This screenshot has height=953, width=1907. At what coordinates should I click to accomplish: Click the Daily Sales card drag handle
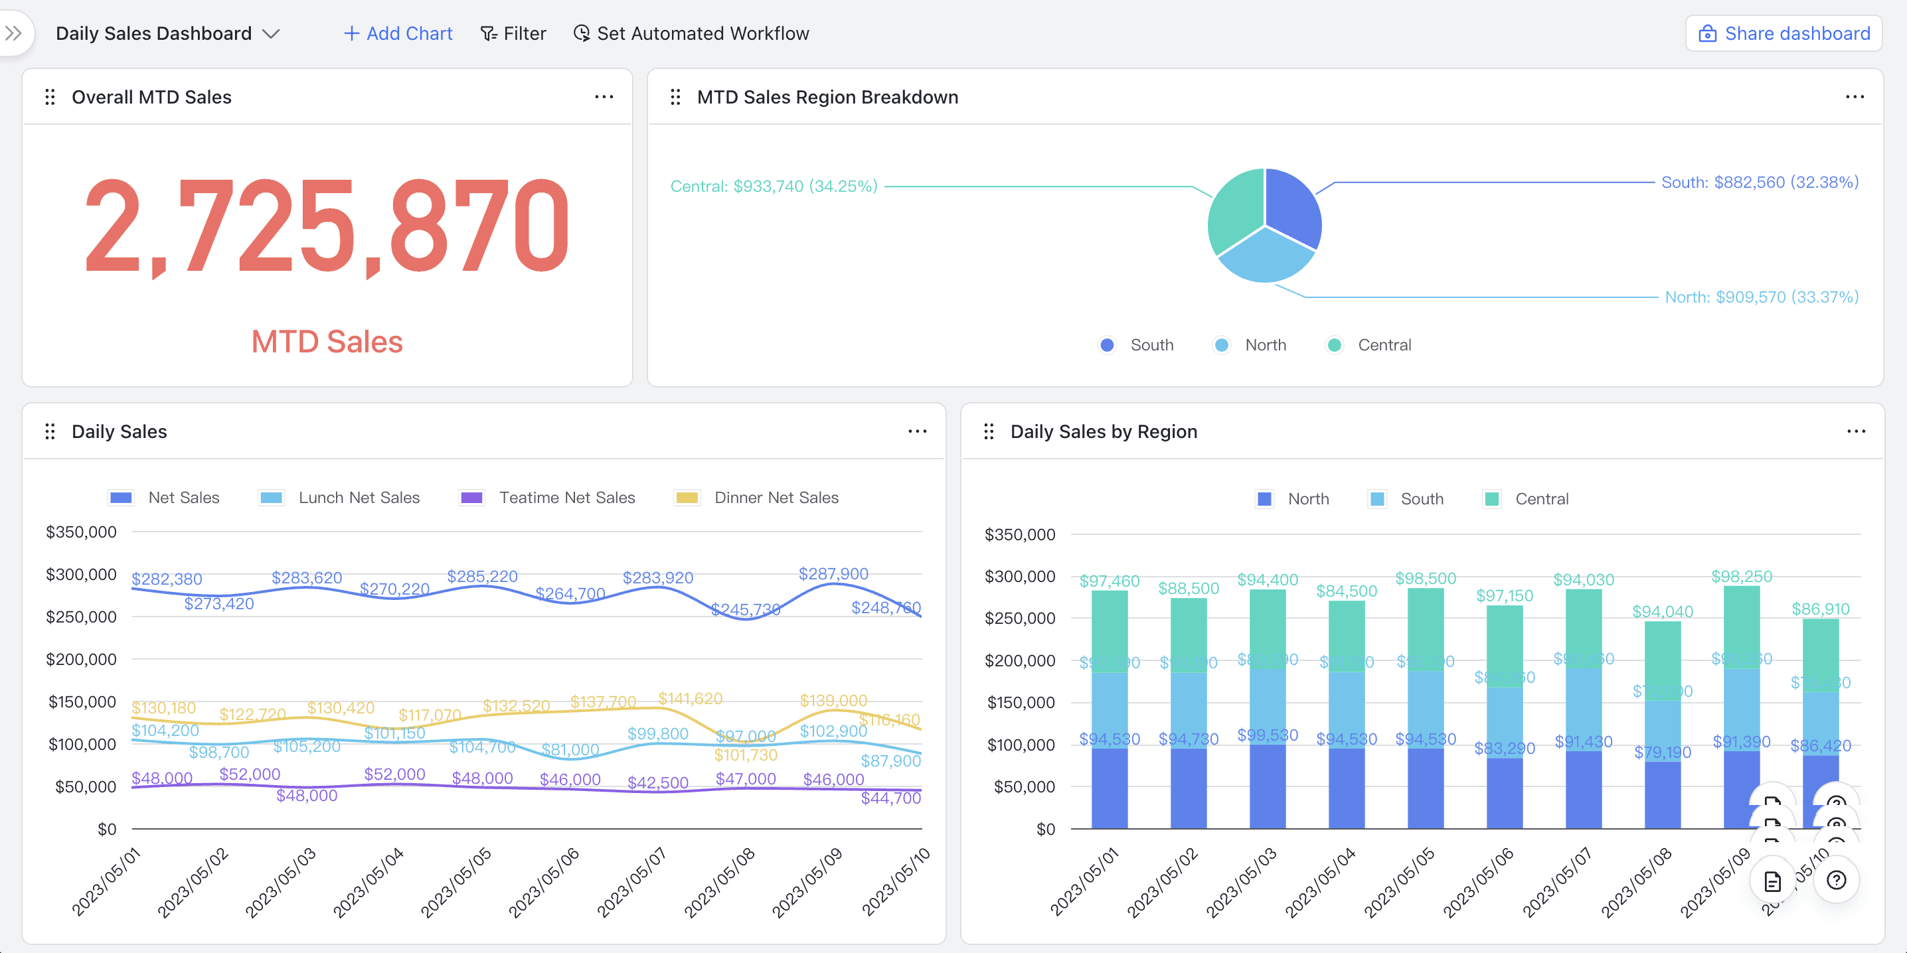[x=50, y=431]
